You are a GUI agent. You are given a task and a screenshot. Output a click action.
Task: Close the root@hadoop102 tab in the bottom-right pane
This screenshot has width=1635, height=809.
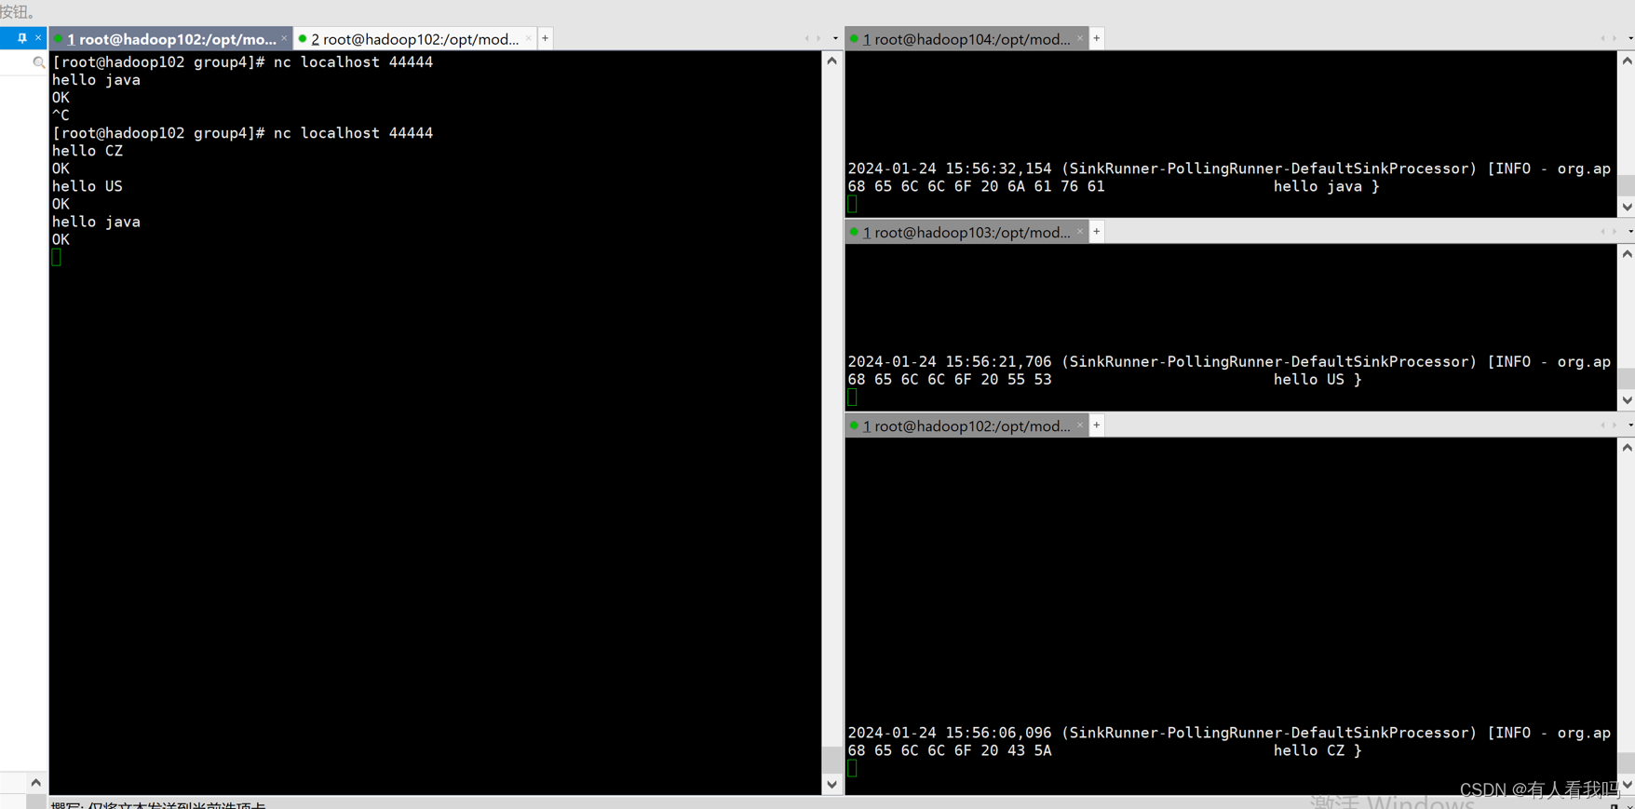tap(1080, 425)
